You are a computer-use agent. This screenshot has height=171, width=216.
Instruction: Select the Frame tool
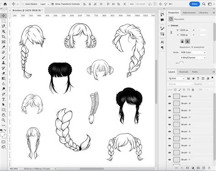pos(4,42)
